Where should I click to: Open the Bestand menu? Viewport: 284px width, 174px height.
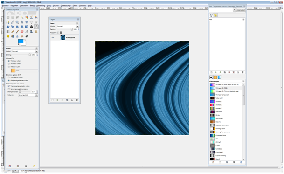(x=6, y=6)
